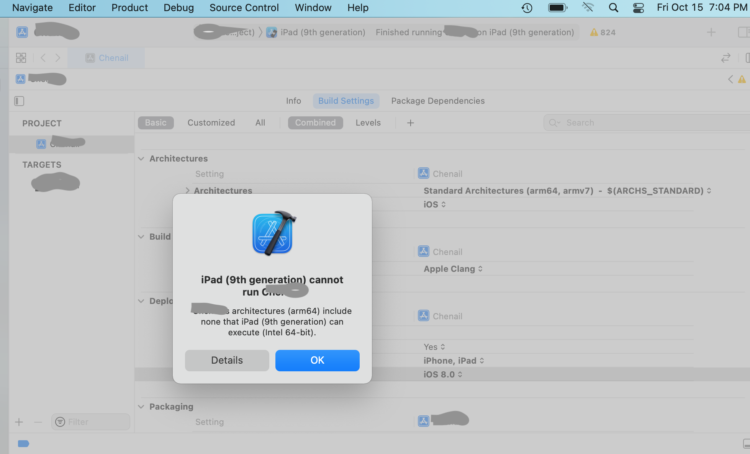
Task: Click the yellow warning triangle in jump bar
Action: [742, 79]
